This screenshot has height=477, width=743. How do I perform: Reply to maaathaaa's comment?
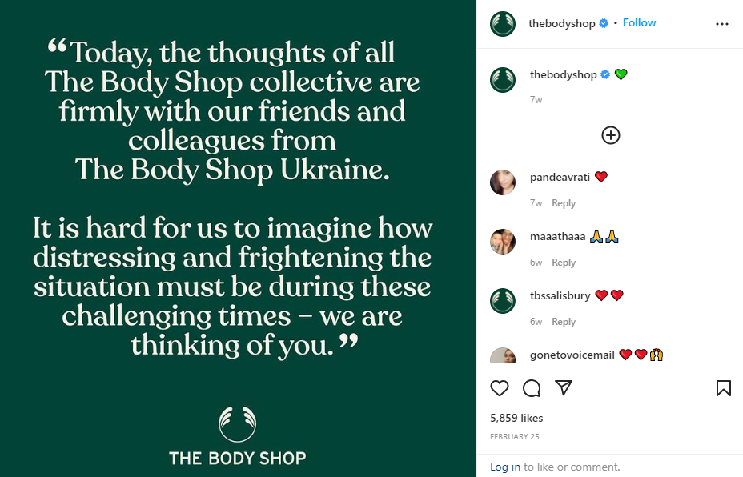[x=564, y=263]
